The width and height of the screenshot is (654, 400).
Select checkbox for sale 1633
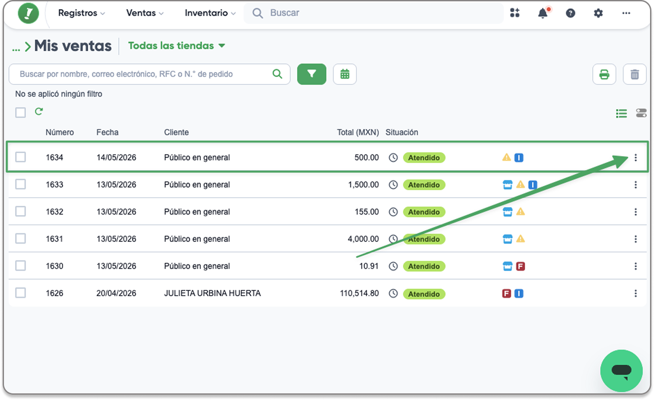(x=20, y=184)
